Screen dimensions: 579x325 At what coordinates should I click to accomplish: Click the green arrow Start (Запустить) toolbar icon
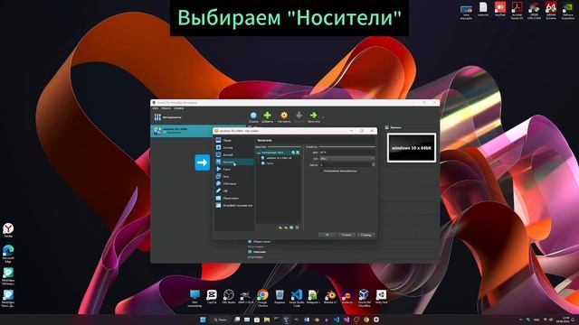coord(314,117)
